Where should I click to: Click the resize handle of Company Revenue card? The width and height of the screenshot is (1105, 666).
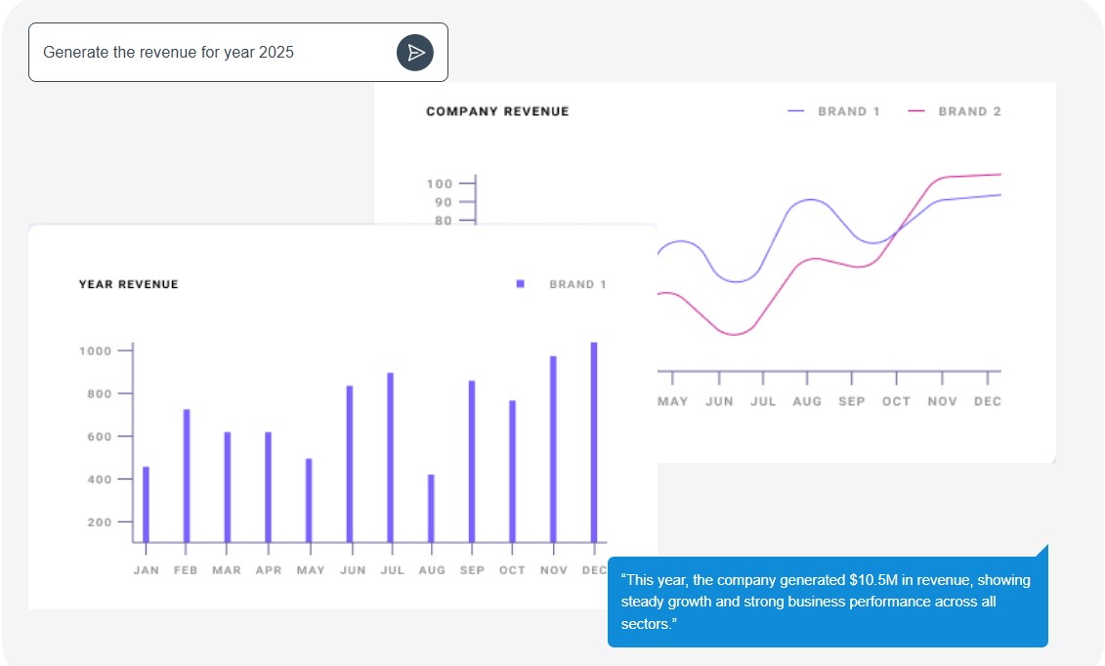click(x=1051, y=459)
